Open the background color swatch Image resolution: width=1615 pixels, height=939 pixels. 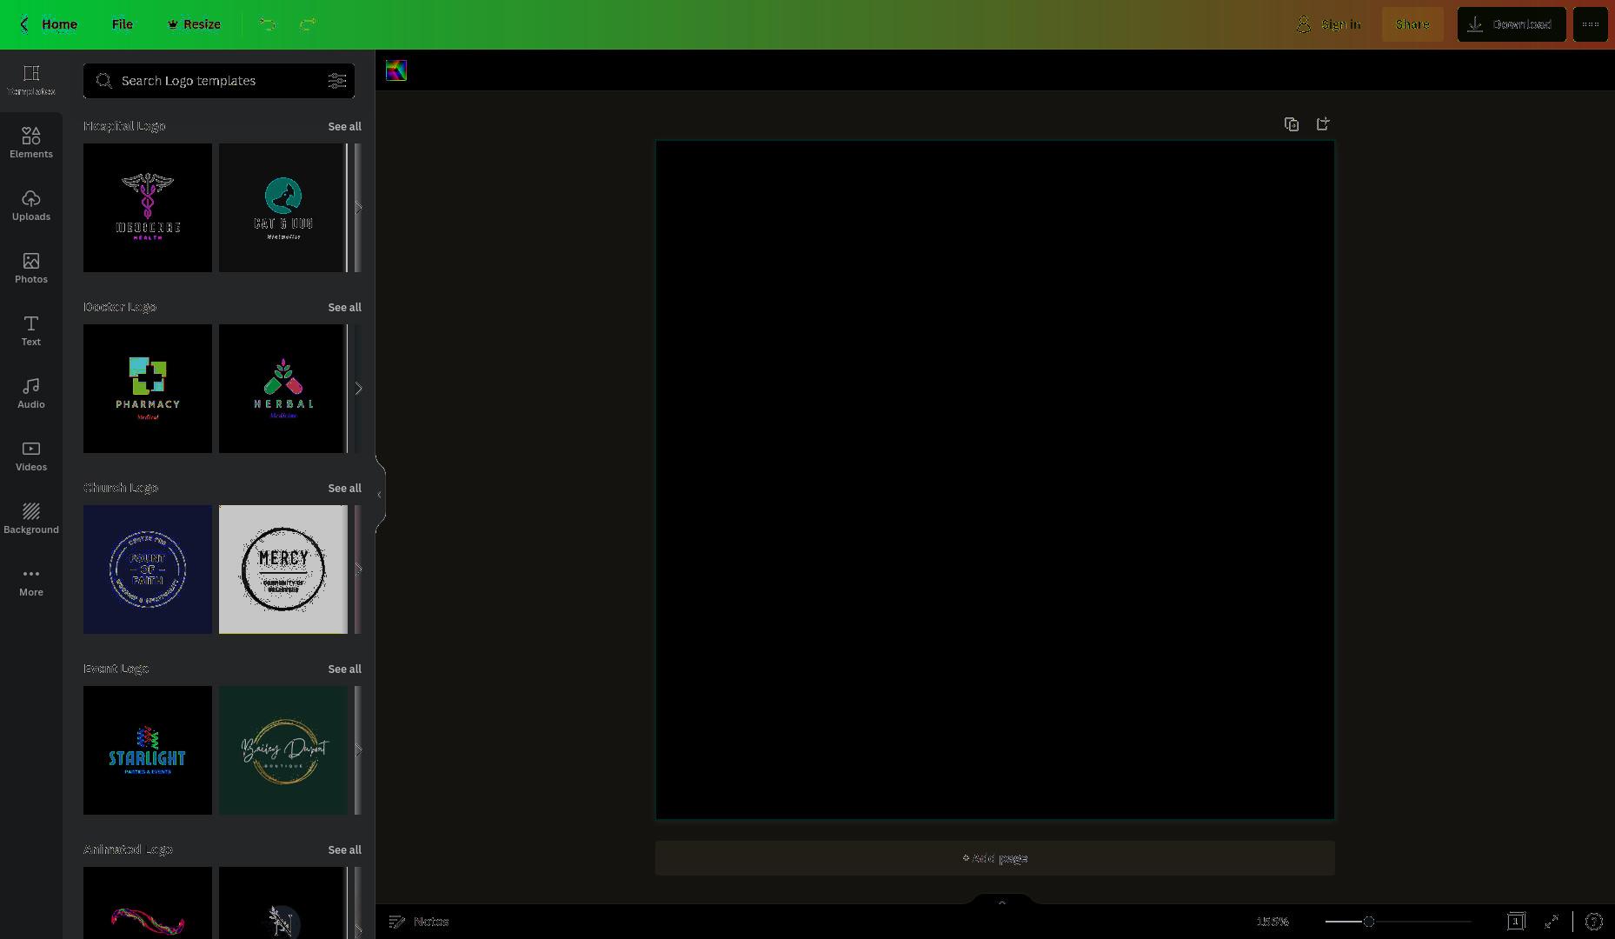coord(396,70)
